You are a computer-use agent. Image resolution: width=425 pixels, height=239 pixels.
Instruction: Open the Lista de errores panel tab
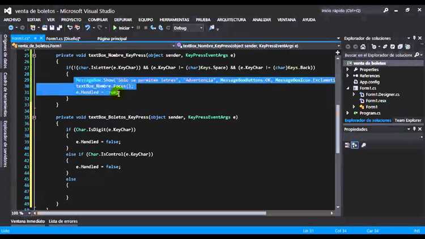[x=63, y=221]
